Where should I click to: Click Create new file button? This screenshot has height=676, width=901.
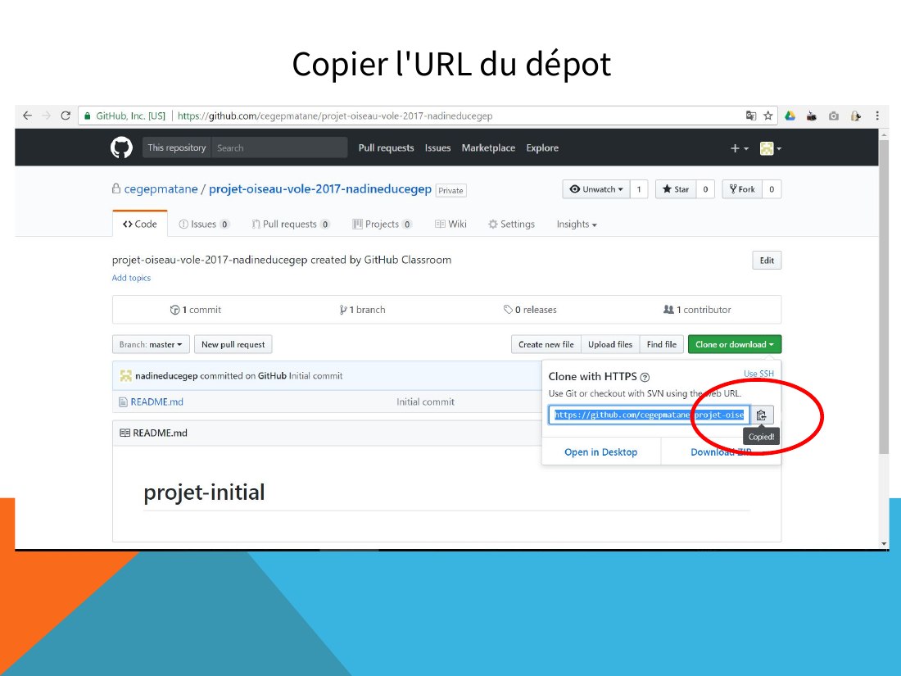pyautogui.click(x=546, y=344)
